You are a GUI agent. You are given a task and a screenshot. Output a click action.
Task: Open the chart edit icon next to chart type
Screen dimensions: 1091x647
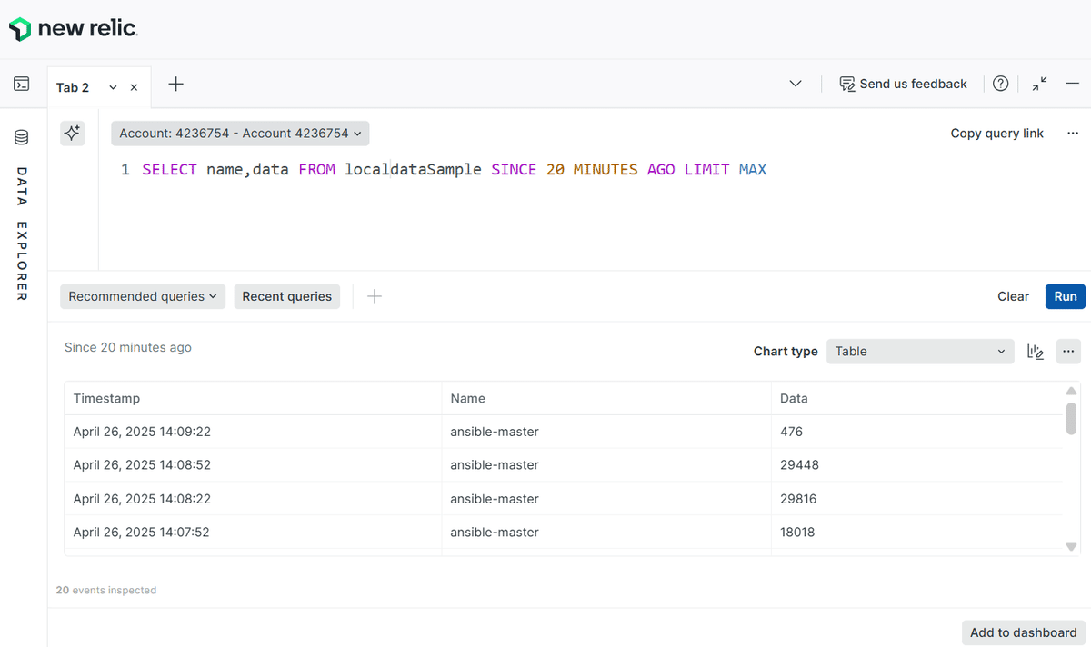click(1036, 352)
